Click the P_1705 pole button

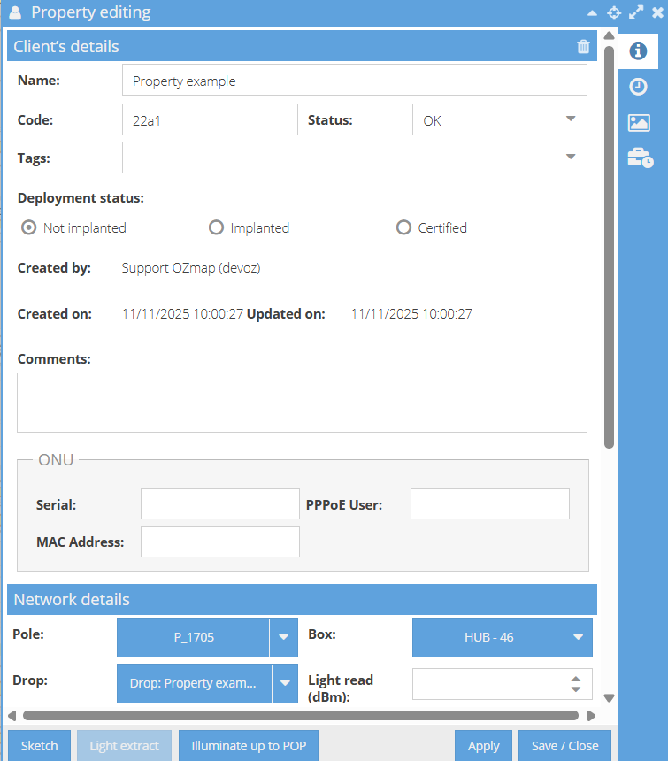[x=193, y=637]
